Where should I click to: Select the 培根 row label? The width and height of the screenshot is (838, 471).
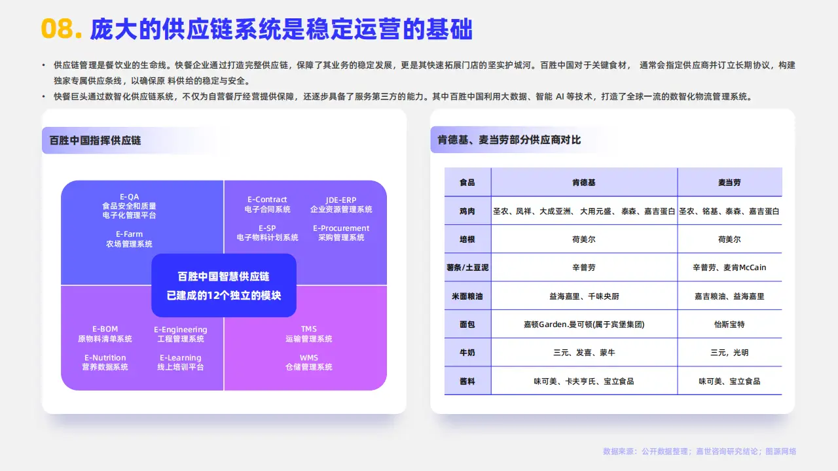click(x=467, y=239)
